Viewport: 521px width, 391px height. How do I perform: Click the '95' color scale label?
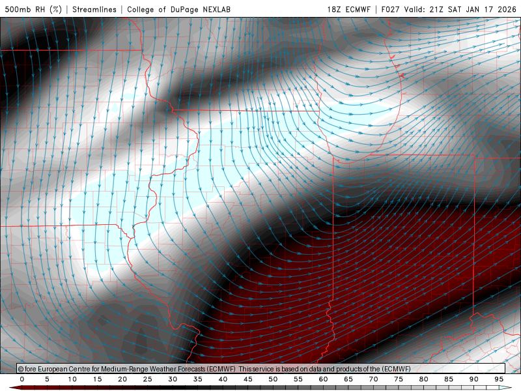point(499,379)
